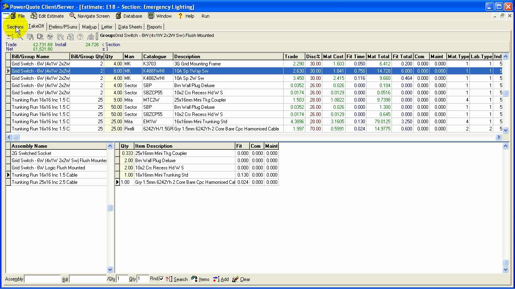Toggle the Rnd checkbox
The width and height of the screenshot is (515, 289).
click(x=161, y=279)
